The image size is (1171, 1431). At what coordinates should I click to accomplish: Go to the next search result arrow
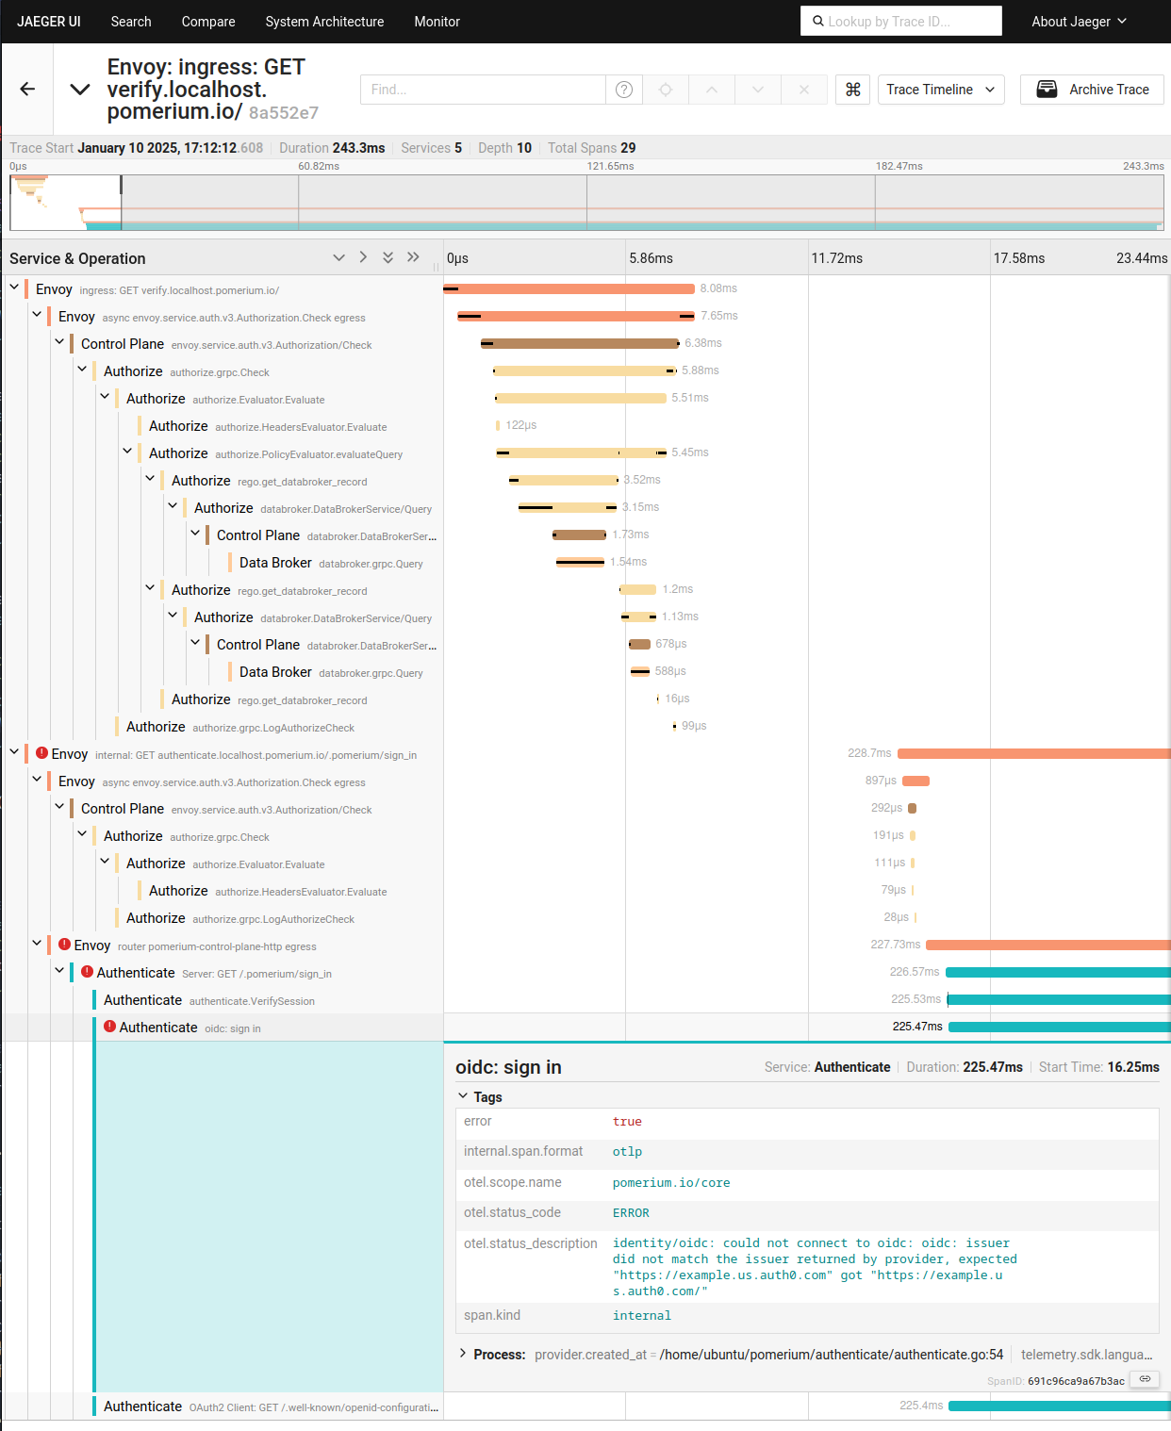758,90
